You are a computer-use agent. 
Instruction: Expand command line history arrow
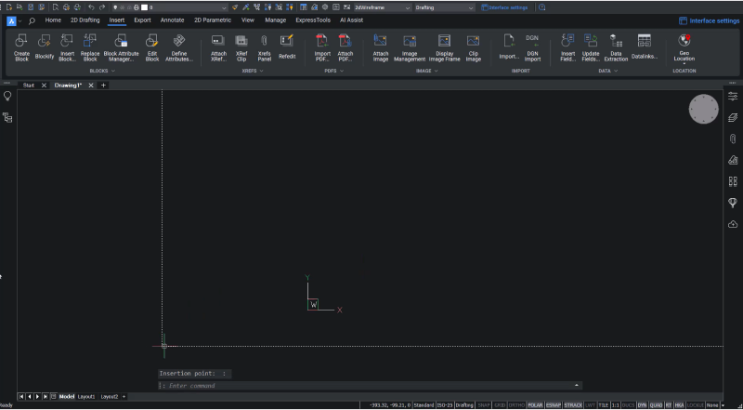577,385
